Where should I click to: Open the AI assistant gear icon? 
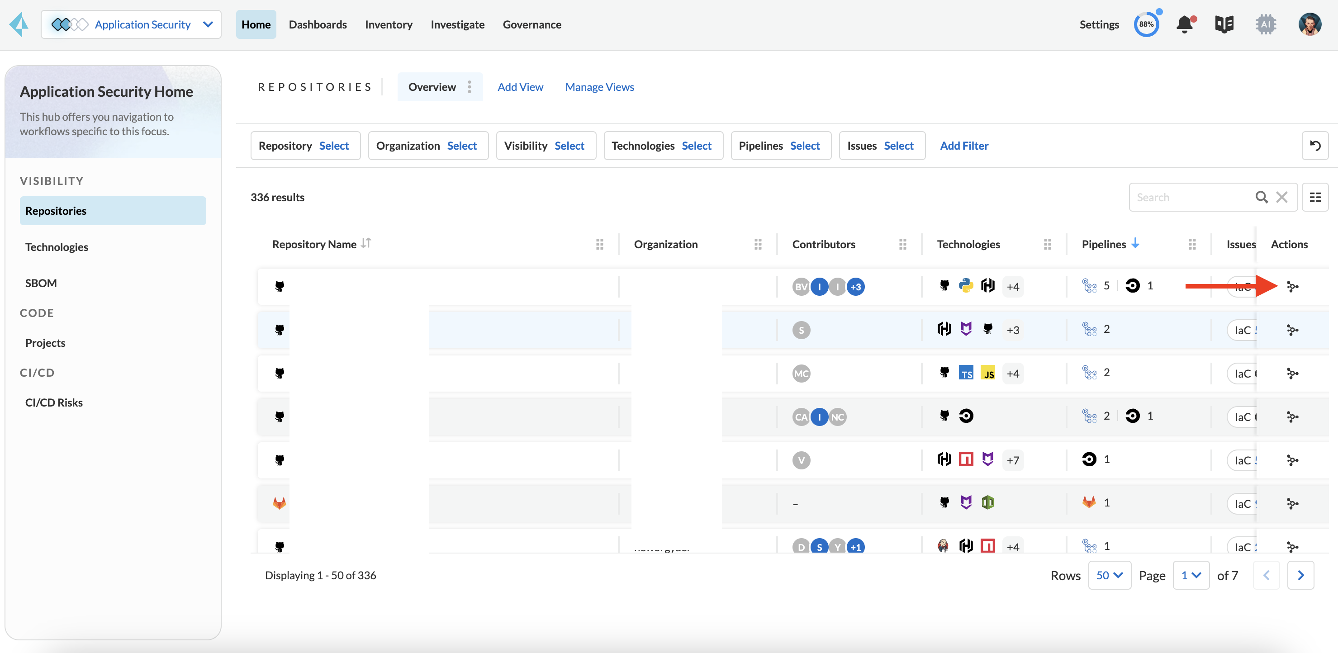[x=1265, y=24]
